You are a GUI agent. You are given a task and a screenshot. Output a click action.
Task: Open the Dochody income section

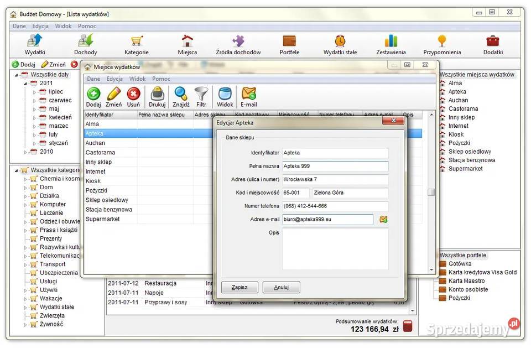[85, 44]
